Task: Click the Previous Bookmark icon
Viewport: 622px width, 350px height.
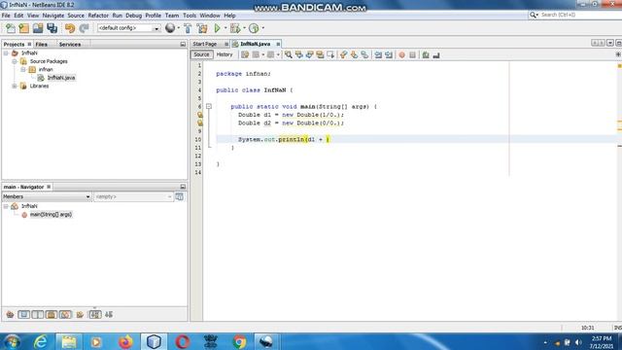Action: click(343, 54)
